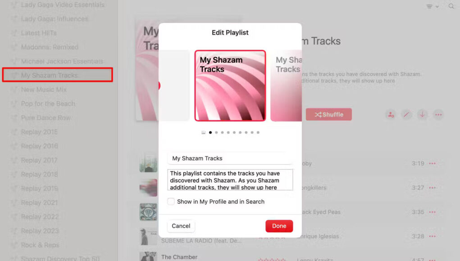Open more options for the 3:27 track
This screenshot has height=261, width=460.
[432, 188]
